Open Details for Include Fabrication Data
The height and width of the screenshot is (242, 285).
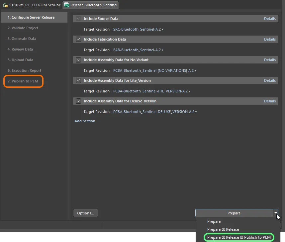270,39
